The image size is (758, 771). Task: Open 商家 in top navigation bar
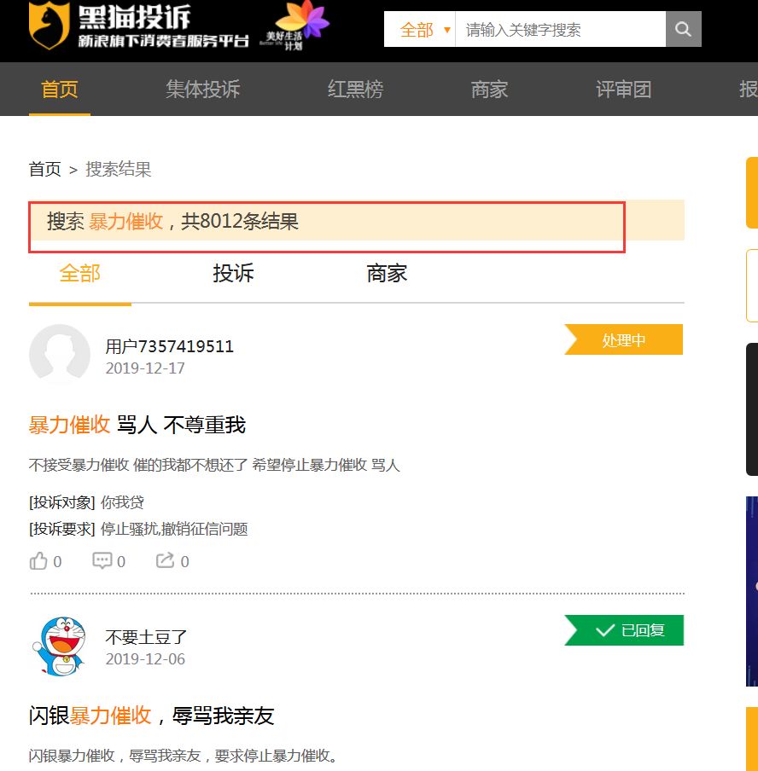[x=489, y=90]
